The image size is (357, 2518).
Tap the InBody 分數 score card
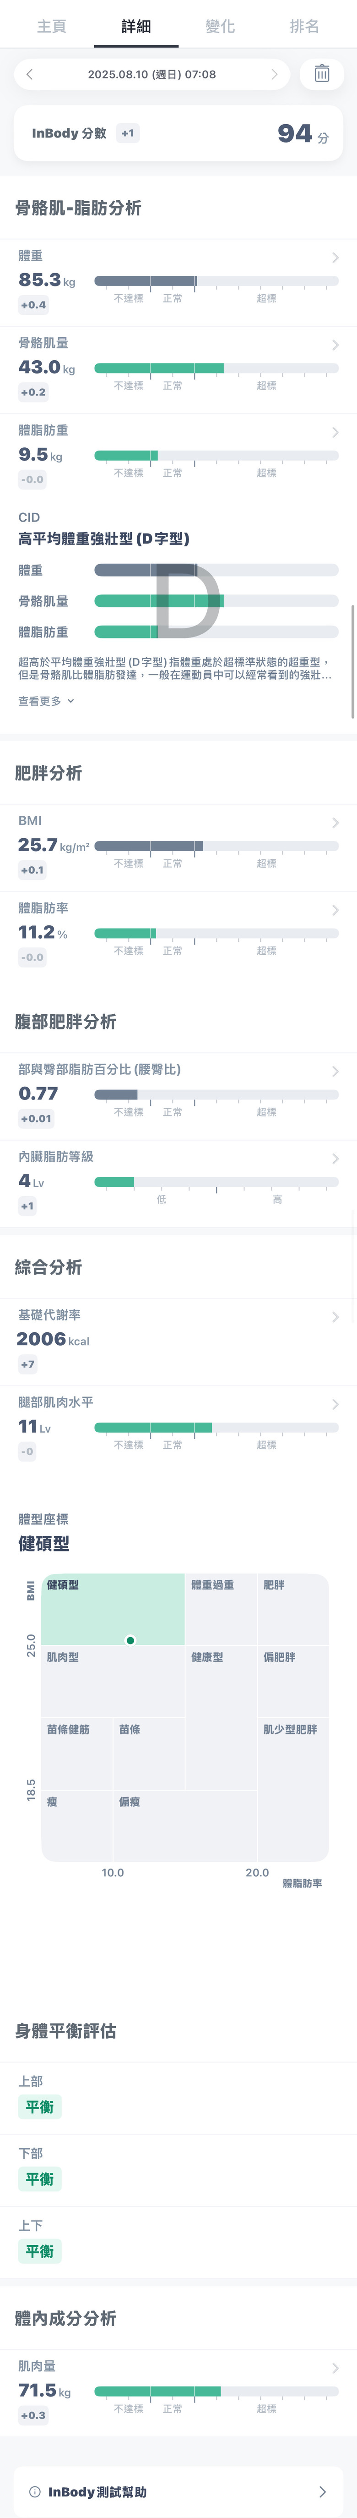[x=178, y=134]
